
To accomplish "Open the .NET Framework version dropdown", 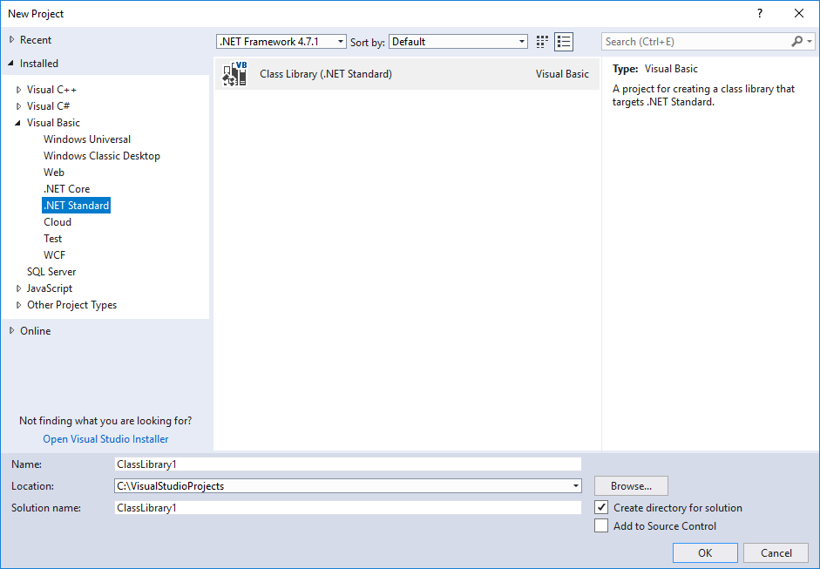I will pos(281,41).
